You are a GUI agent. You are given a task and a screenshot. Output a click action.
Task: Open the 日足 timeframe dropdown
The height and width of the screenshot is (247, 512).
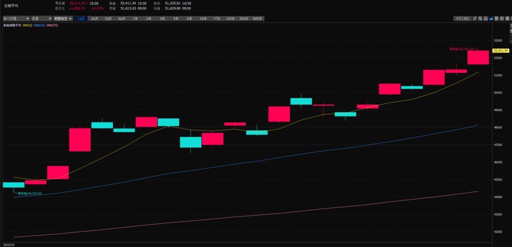pos(41,18)
